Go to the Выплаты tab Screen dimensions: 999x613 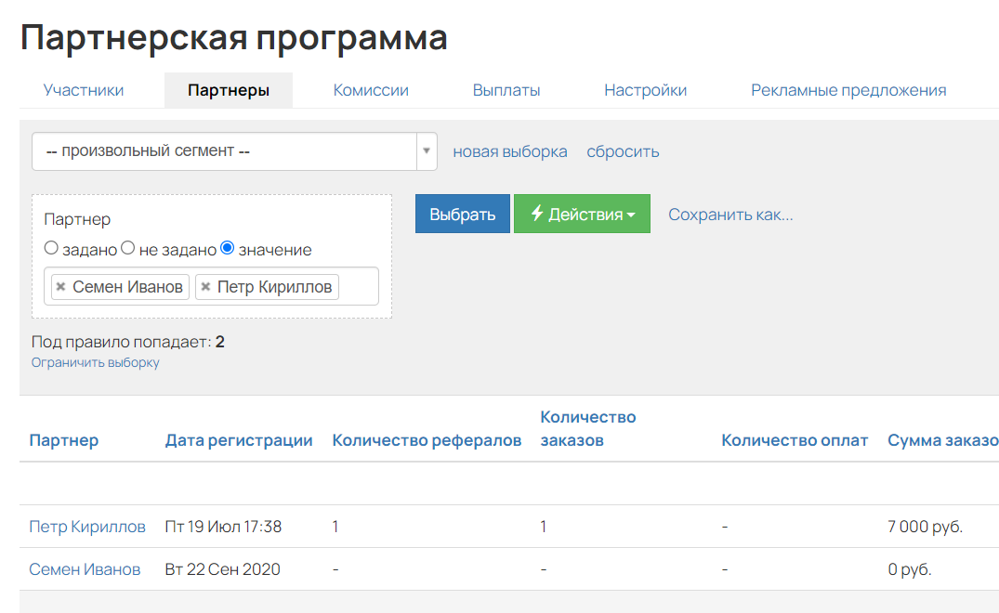point(506,90)
